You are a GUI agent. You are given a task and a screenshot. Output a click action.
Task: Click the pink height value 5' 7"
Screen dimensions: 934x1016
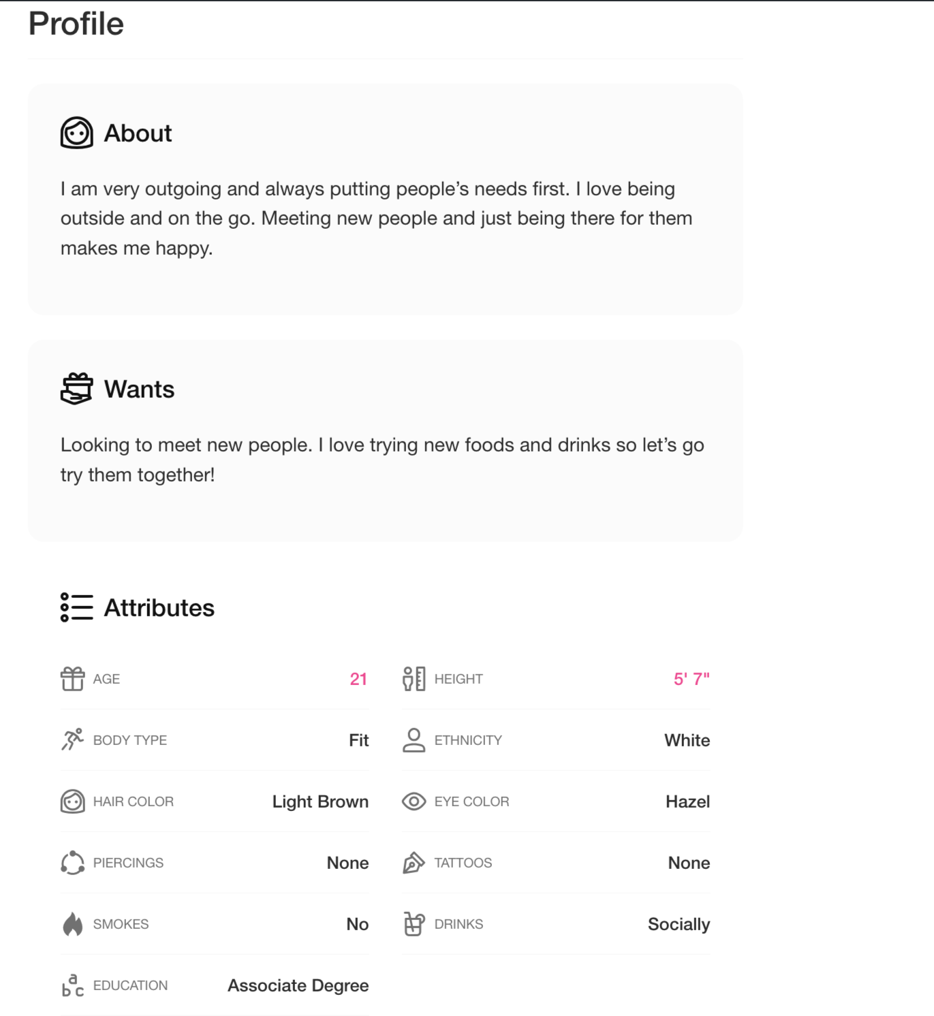[691, 679]
